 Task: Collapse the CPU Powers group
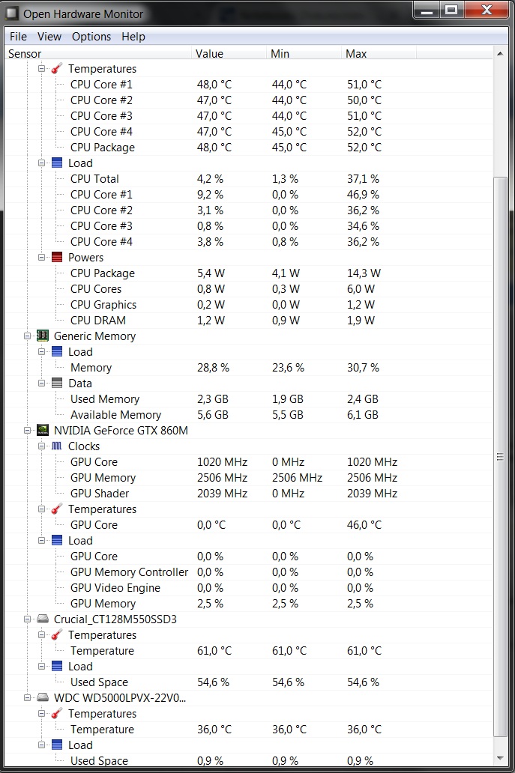point(42,258)
